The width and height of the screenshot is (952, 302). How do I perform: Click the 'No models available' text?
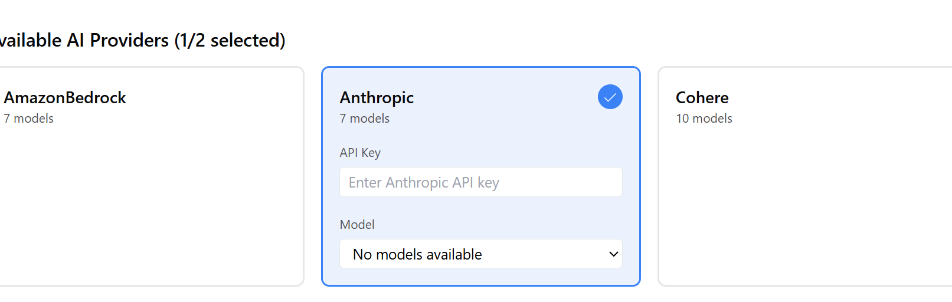click(417, 254)
